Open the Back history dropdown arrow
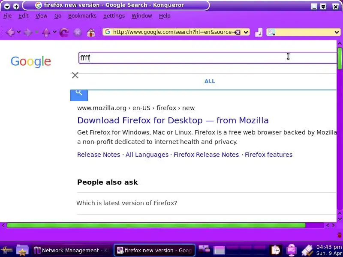 pos(19,32)
